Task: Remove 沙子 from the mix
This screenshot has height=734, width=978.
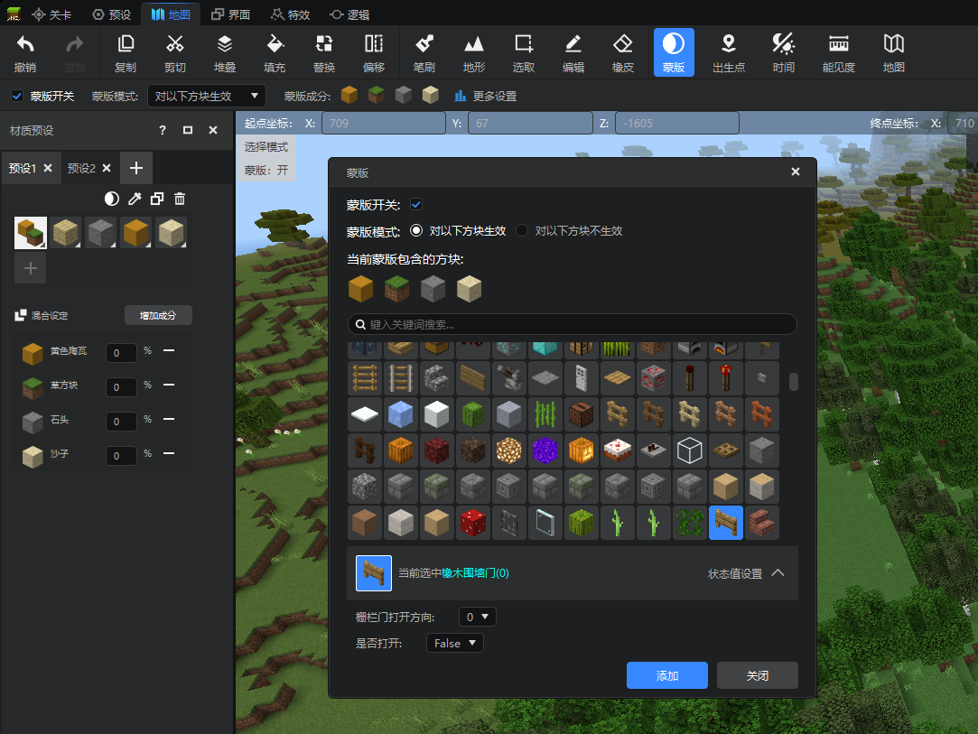Action: (168, 453)
